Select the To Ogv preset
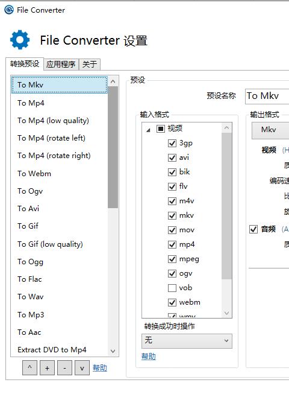This screenshot has width=289, height=400. [60, 191]
